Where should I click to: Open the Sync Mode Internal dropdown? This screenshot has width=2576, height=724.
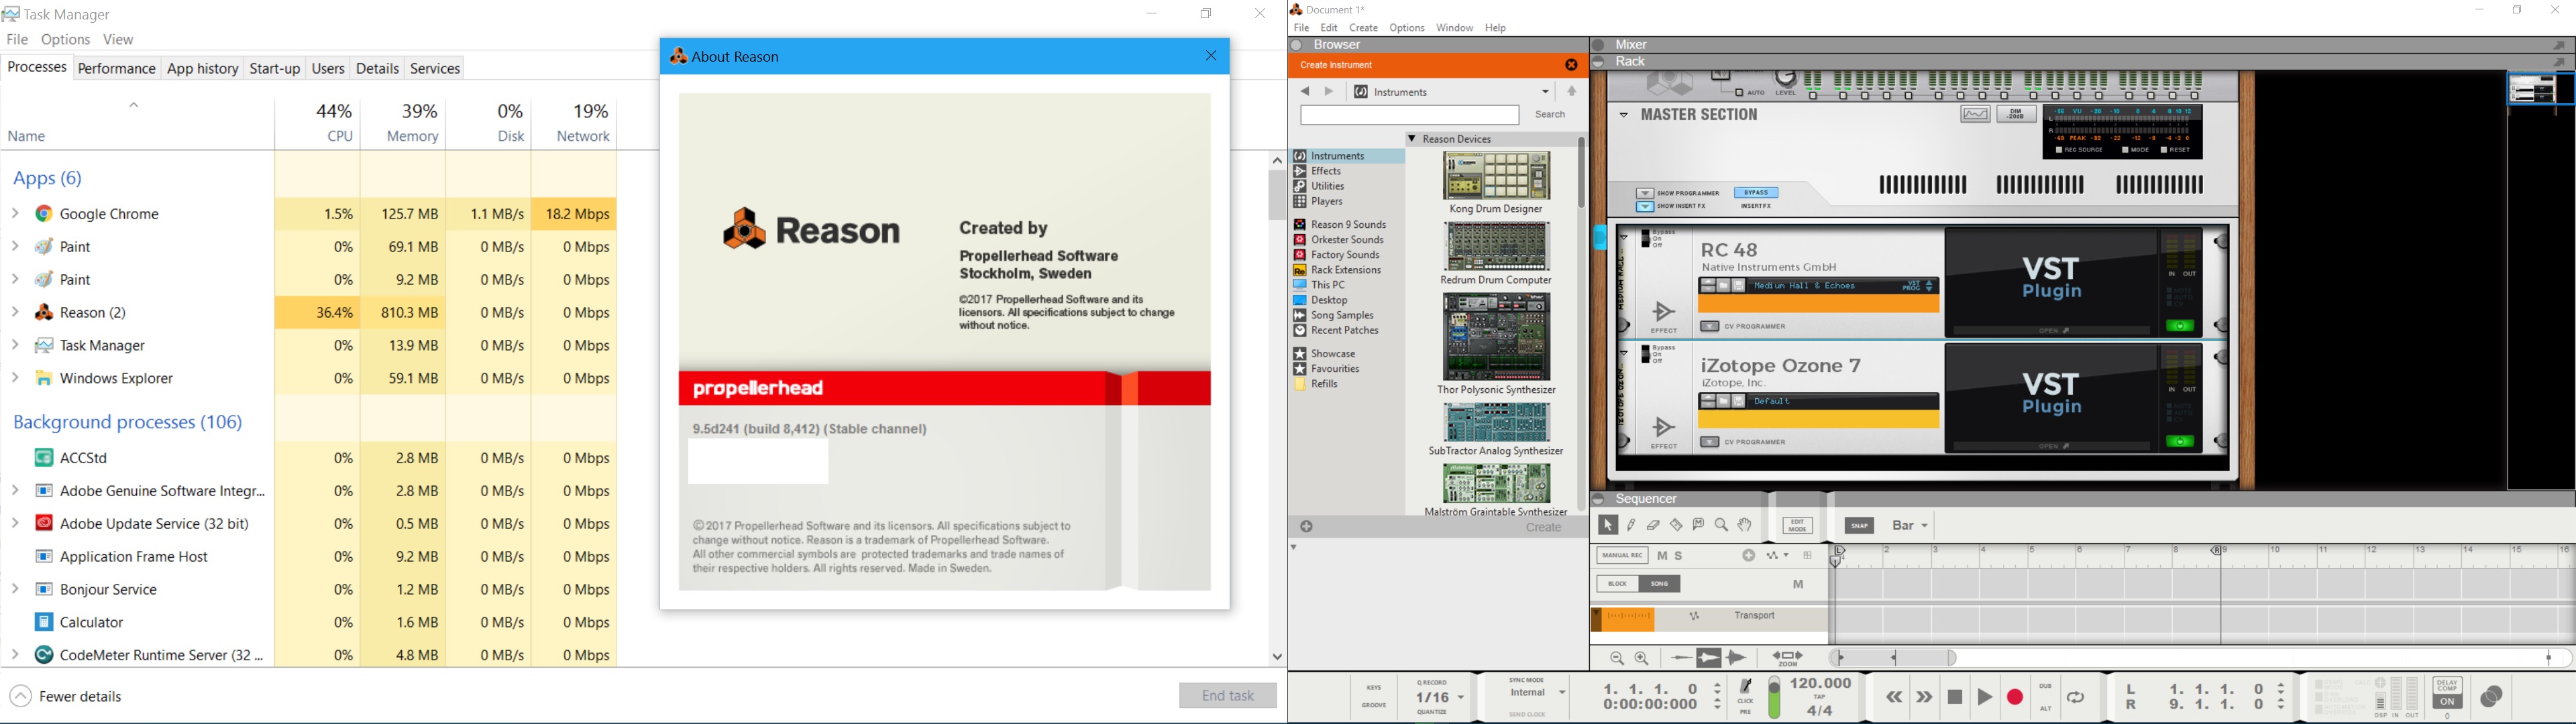(1538, 693)
